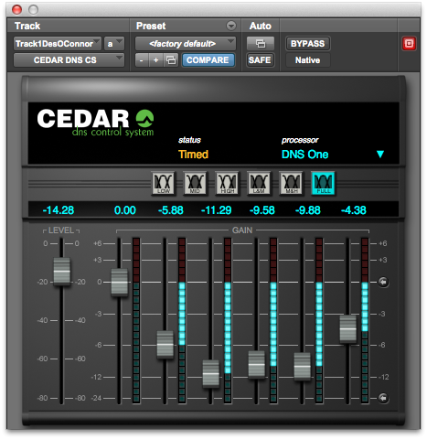Click the -9.58 gain value readout

[x=262, y=210]
